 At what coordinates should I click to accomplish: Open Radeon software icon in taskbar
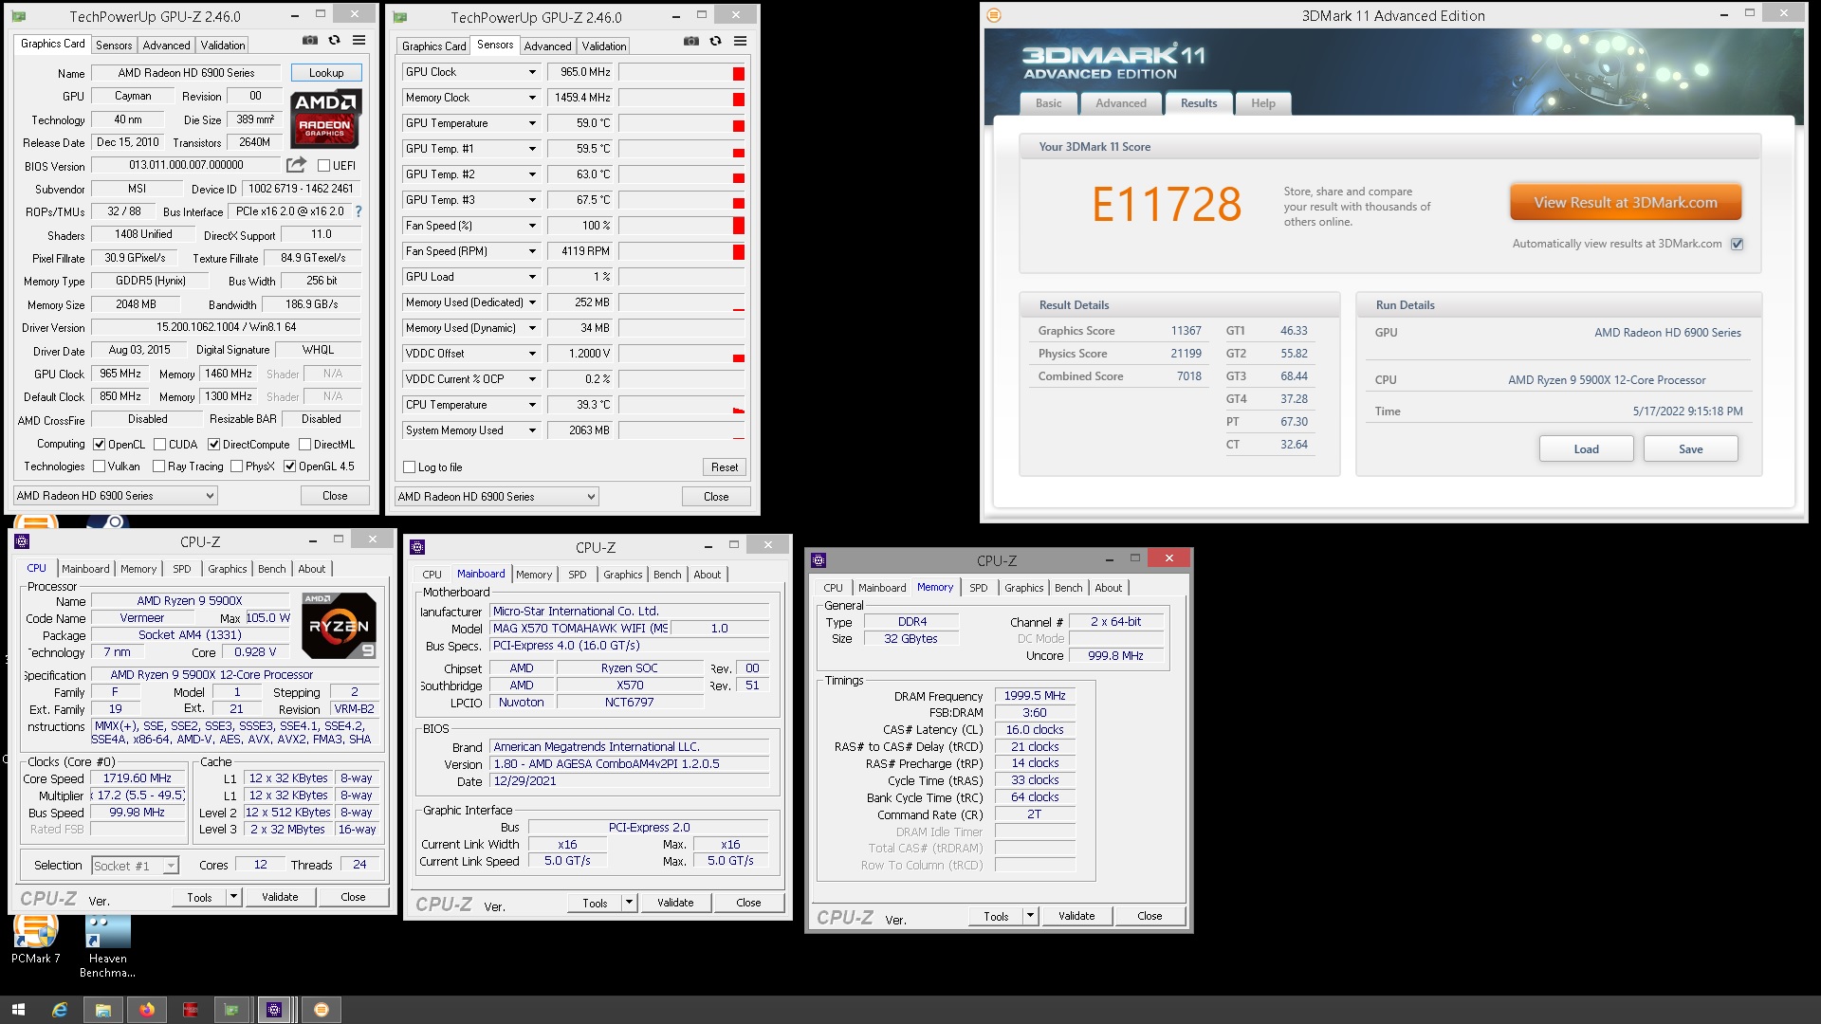190,1010
